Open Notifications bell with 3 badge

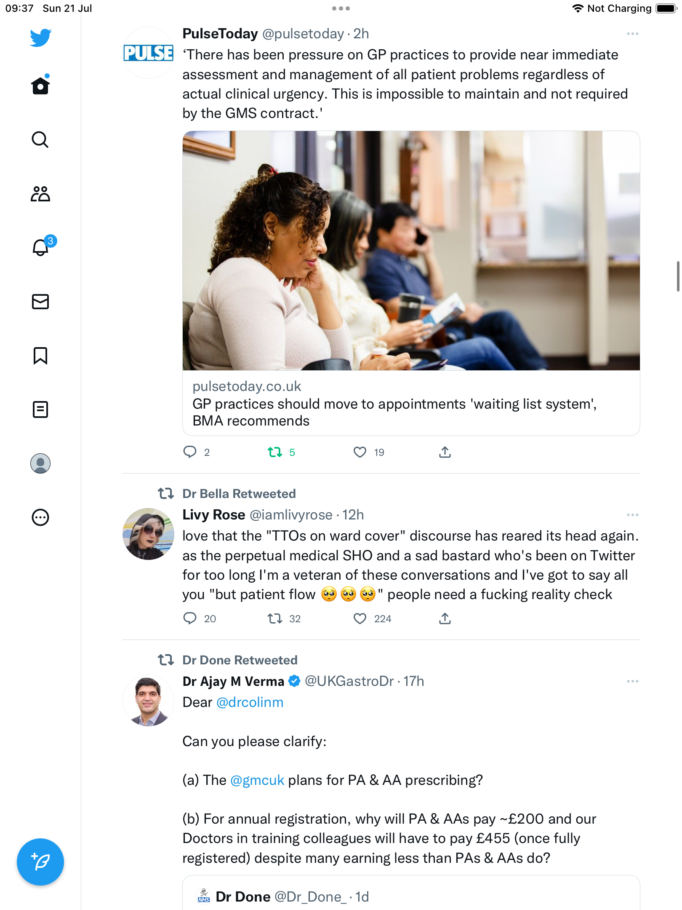coord(41,247)
